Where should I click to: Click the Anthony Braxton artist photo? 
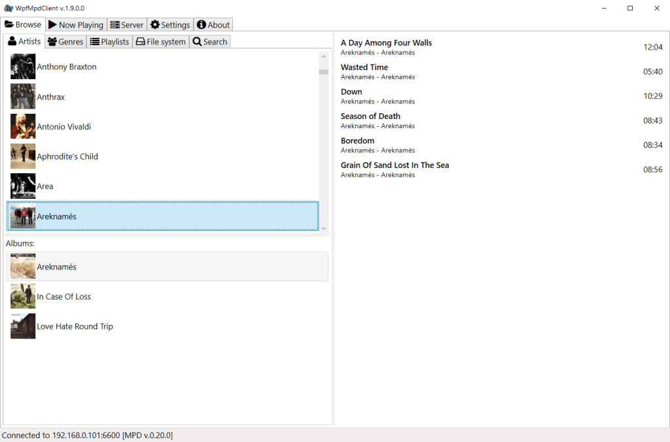click(x=23, y=66)
